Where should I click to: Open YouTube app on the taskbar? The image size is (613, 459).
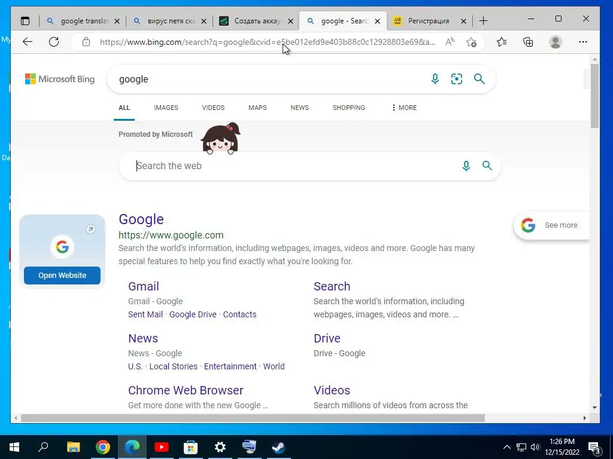(161, 447)
